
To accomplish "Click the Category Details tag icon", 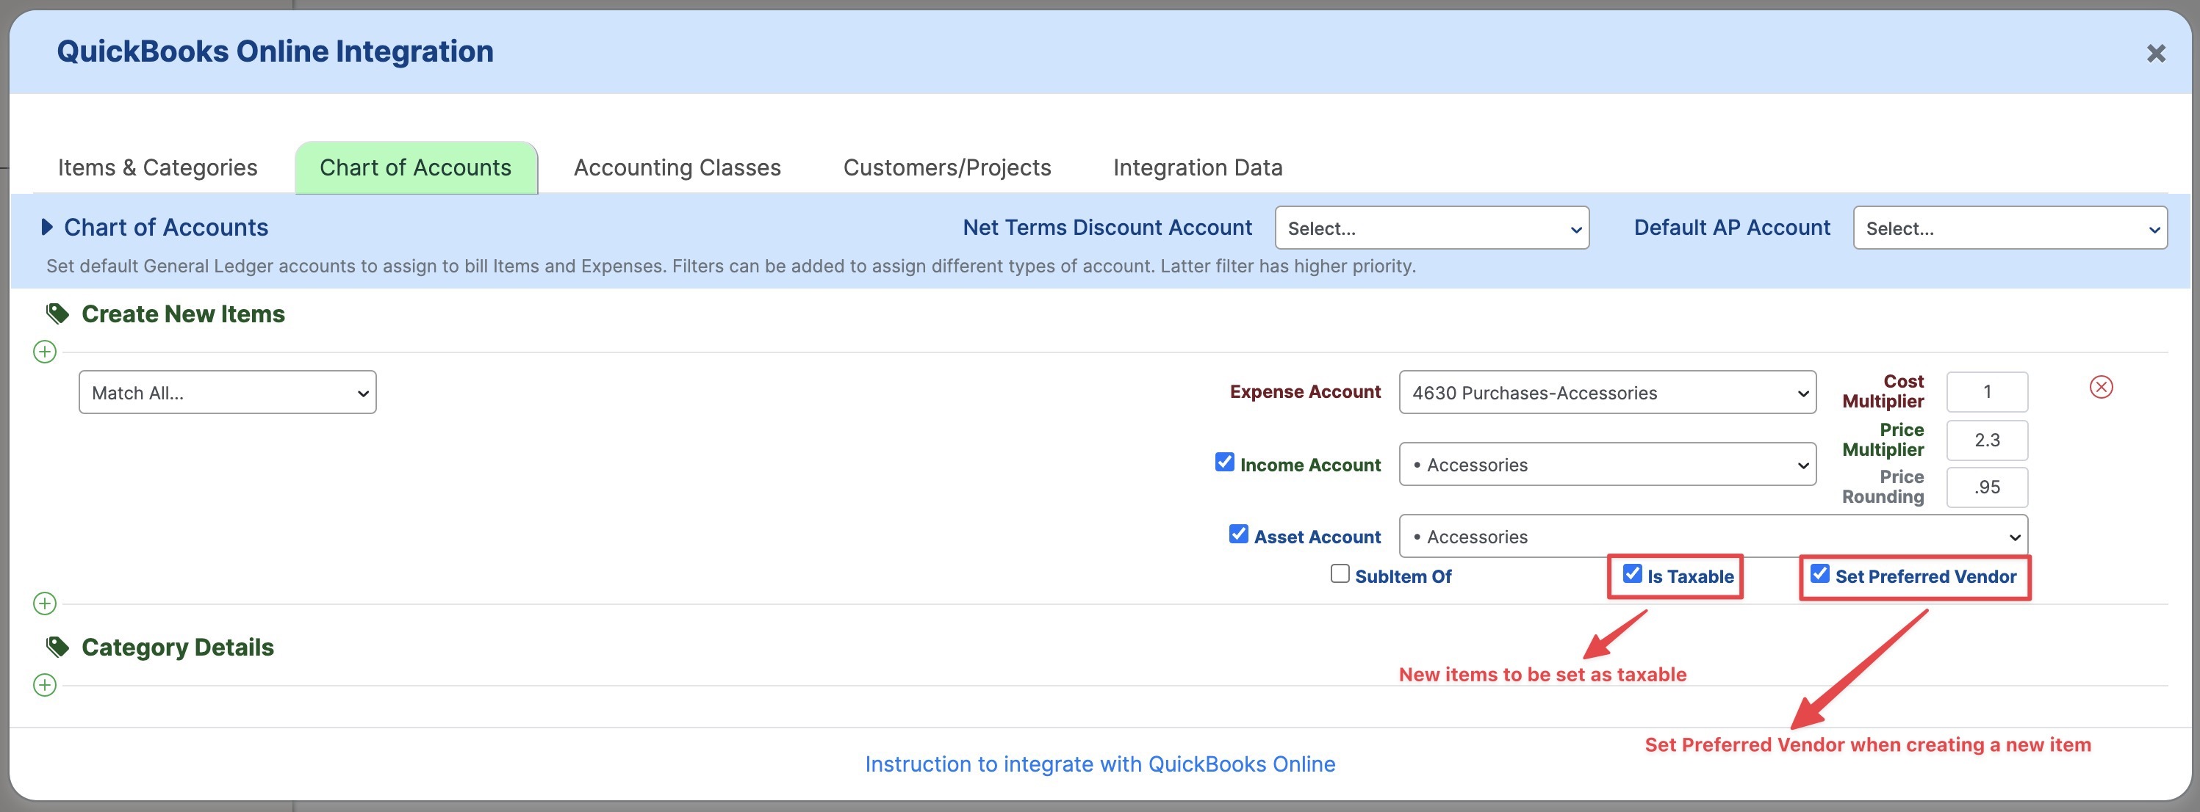I will 57,648.
